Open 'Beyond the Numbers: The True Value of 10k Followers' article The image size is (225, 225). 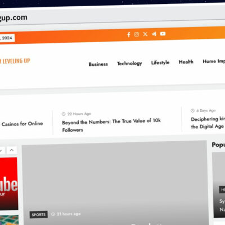[111, 125]
